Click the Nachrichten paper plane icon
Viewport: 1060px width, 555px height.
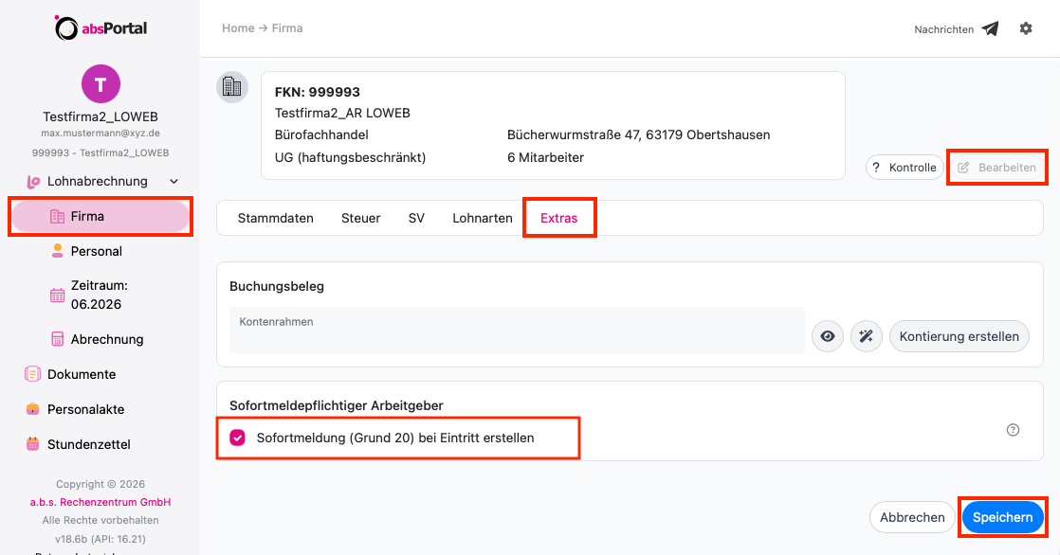[x=991, y=29]
